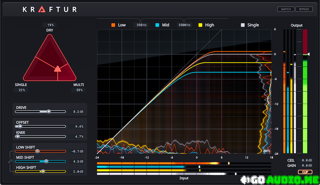Image resolution: width=320 pixels, height=185 pixels.
Task: Click the Output label
Action: 296,25
